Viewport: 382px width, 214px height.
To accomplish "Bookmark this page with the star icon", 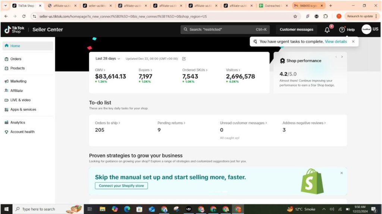I will click(295, 16).
